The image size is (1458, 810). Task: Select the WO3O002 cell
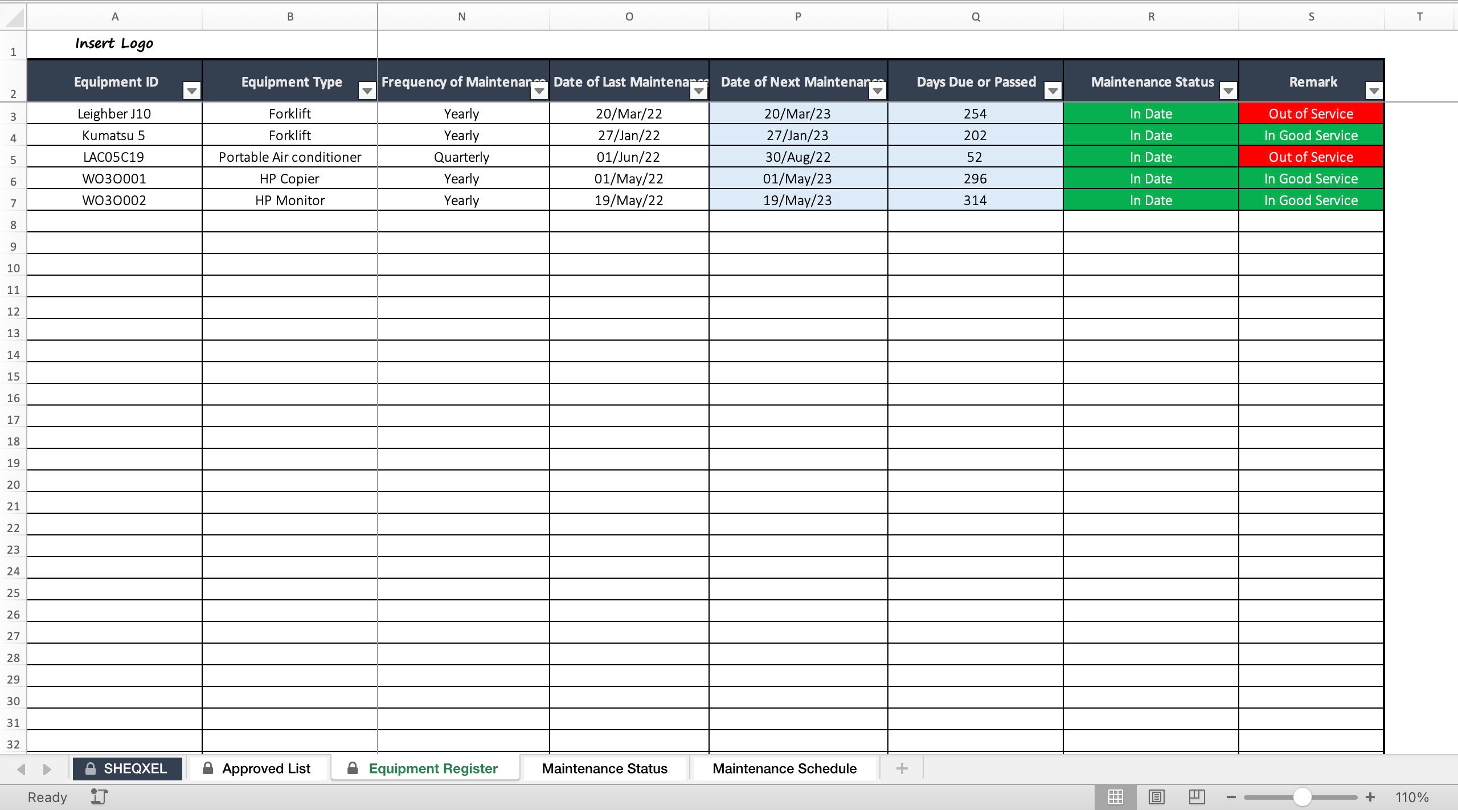click(114, 200)
